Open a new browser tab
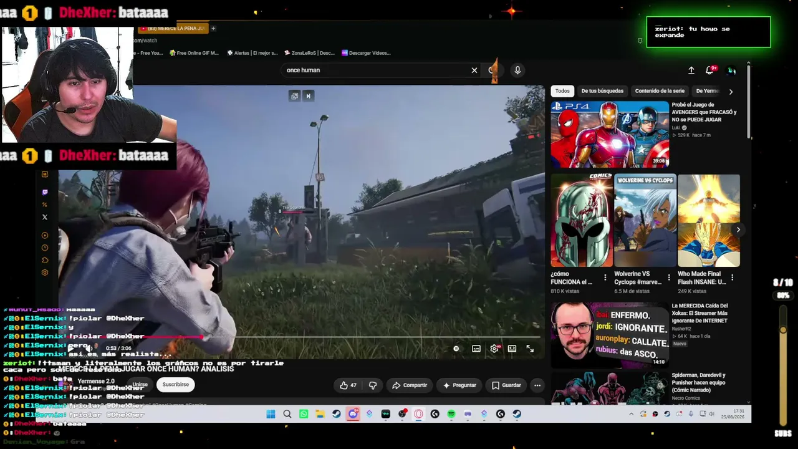 pos(213,28)
